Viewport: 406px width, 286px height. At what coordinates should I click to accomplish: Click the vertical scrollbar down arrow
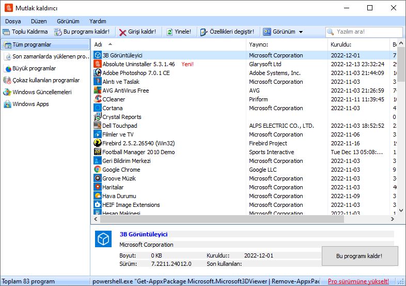point(401,210)
